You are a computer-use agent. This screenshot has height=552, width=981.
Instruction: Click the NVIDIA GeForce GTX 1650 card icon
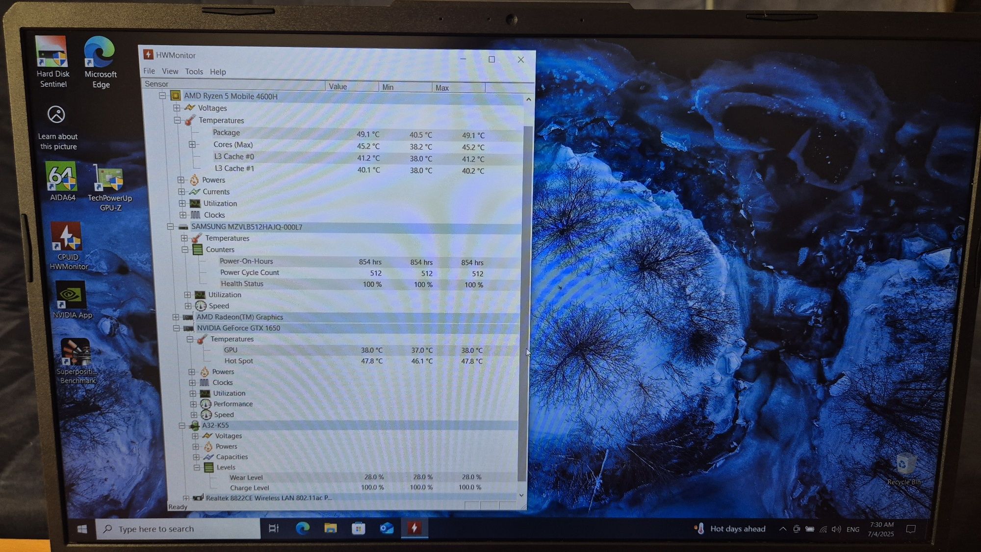[x=188, y=328]
